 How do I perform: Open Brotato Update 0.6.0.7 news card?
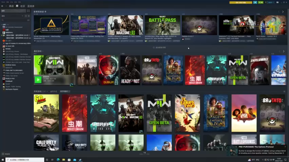tap(199, 25)
